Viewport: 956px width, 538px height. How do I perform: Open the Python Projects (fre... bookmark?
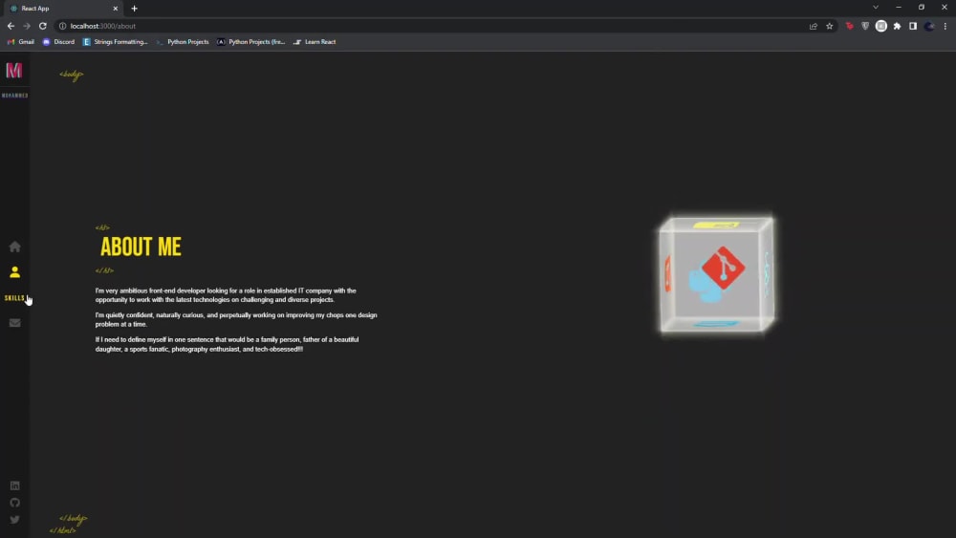[250, 42]
